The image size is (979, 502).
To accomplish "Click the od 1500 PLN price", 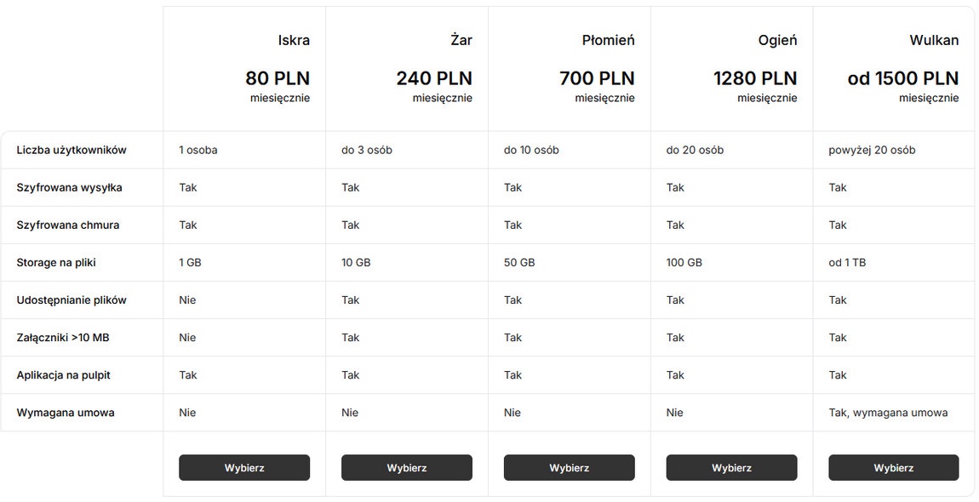I will click(902, 78).
